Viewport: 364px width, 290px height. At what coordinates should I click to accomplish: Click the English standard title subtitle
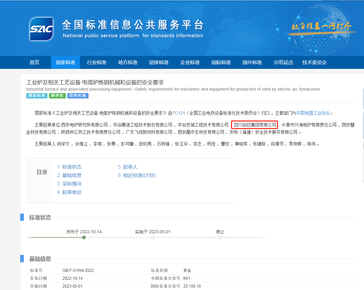173,89
